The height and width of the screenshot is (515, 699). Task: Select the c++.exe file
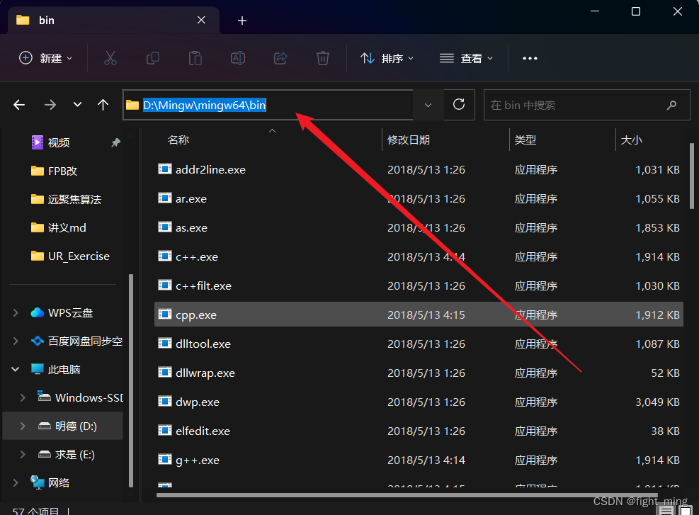419,256
